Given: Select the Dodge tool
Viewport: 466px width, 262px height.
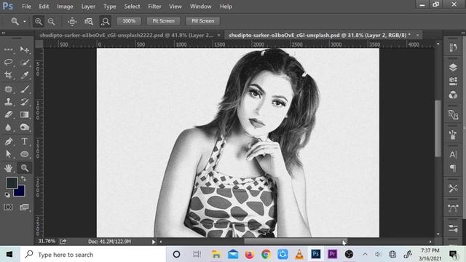Looking at the screenshot, I should point(24,127).
